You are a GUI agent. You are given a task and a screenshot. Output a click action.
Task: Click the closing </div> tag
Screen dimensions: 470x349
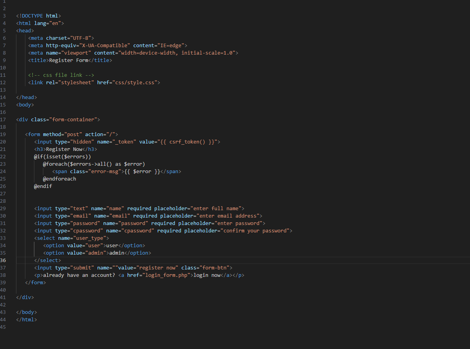25,298
